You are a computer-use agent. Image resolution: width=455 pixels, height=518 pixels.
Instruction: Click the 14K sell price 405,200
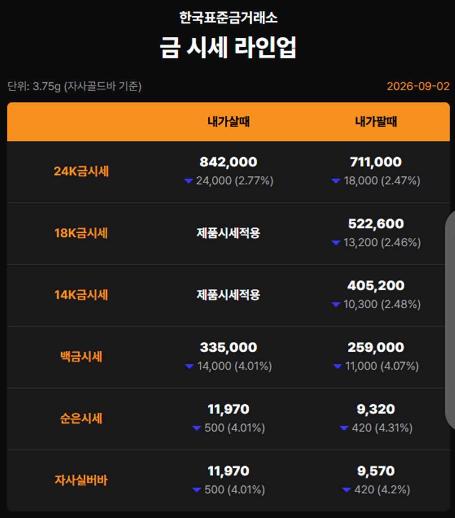click(x=376, y=286)
